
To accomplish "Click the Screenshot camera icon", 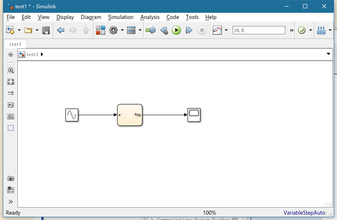I will (11, 178).
